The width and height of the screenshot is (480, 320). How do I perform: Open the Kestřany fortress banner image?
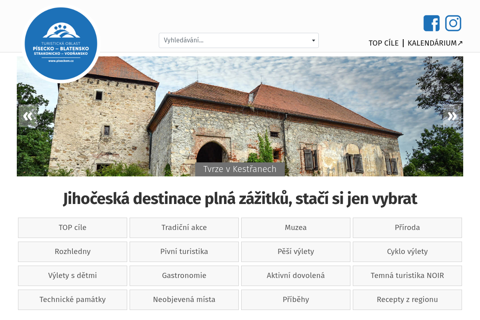point(240,116)
